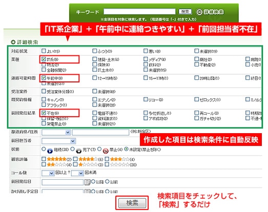Select the black stop icon 完了 status
Screen dimensions: 268x212
pyautogui.click(x=78, y=151)
